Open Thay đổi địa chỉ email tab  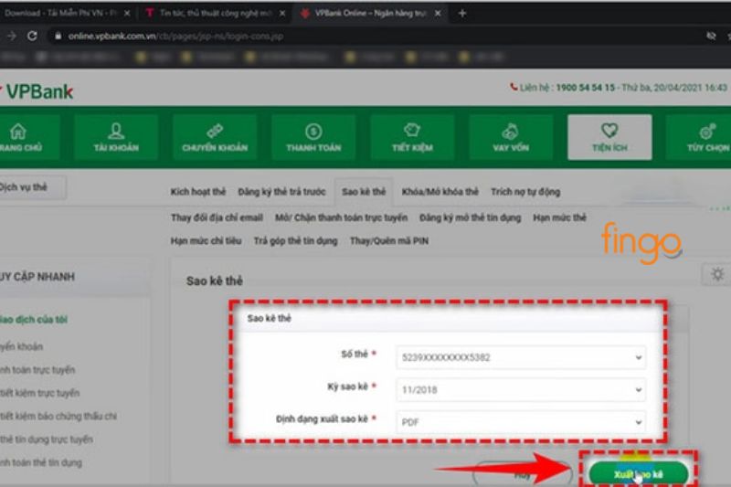pyautogui.click(x=217, y=217)
